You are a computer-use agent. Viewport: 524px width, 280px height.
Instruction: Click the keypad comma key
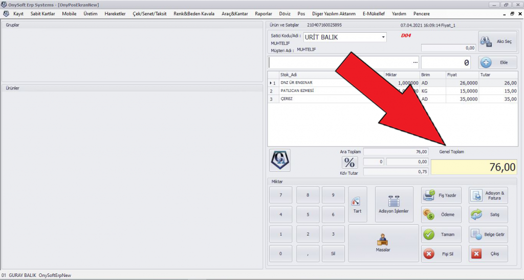click(x=308, y=253)
